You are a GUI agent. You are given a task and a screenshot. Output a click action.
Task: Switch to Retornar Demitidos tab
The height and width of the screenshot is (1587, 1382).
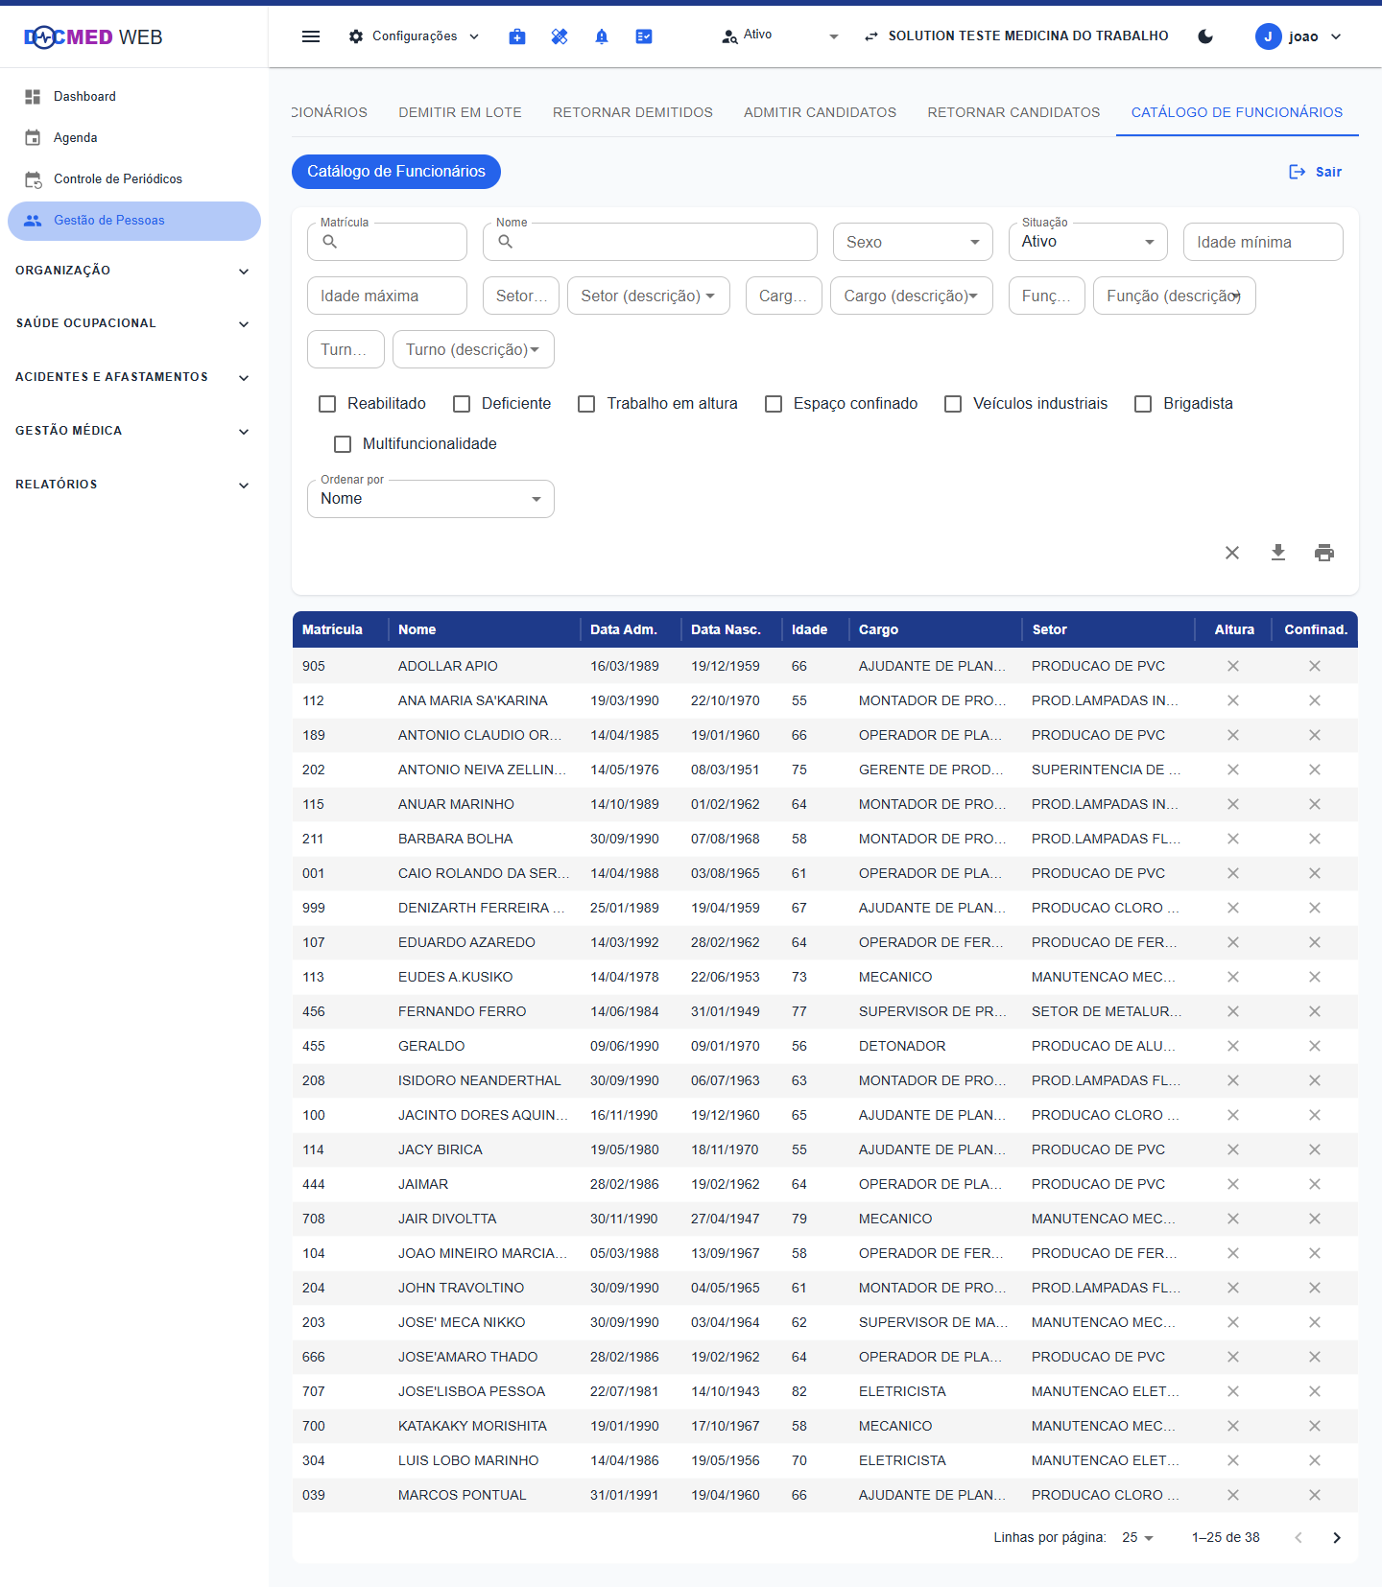[x=633, y=112]
